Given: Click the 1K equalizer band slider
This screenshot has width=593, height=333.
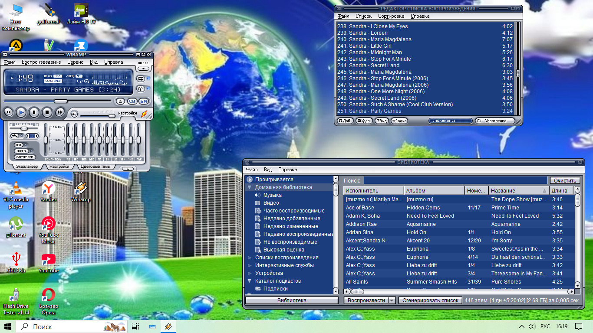Looking at the screenshot, I should pyautogui.click(x=99, y=140).
